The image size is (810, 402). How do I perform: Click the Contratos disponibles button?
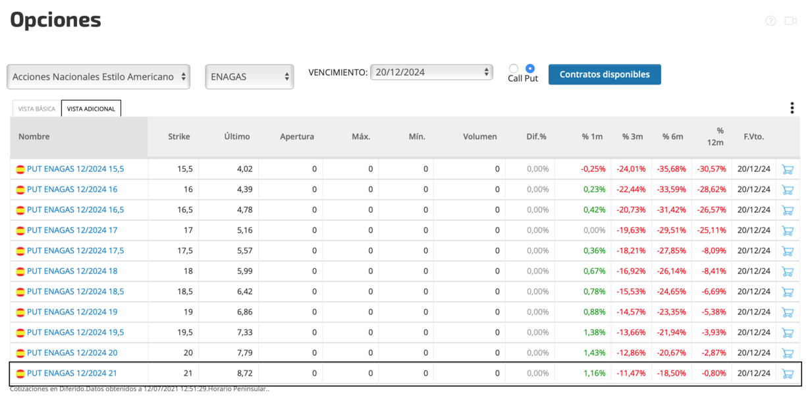coord(605,74)
